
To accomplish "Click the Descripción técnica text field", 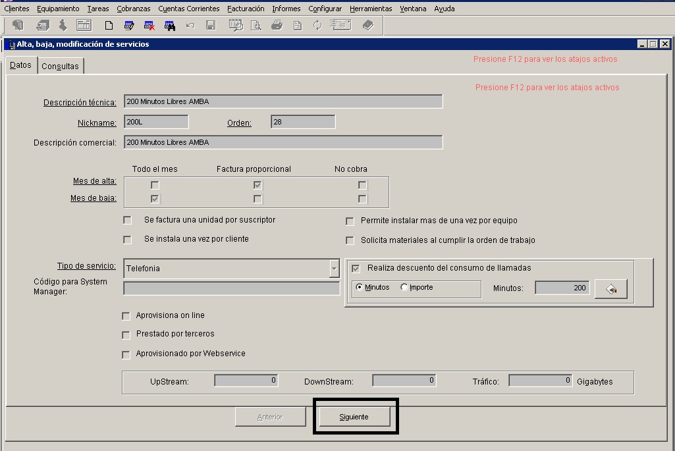I will (283, 102).
